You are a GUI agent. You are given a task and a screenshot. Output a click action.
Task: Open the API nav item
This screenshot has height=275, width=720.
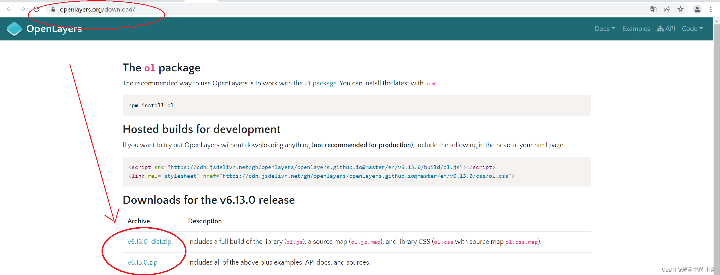coord(666,29)
